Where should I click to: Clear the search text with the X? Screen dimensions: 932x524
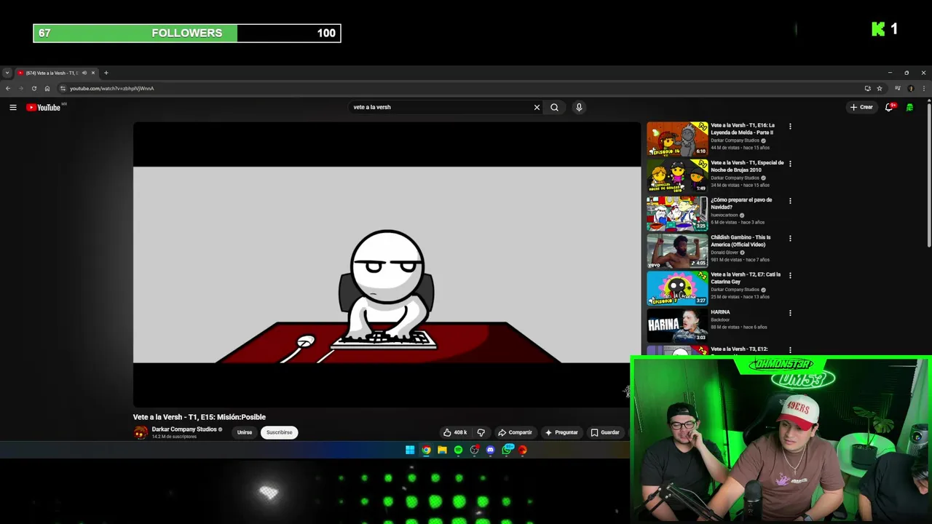(x=537, y=107)
